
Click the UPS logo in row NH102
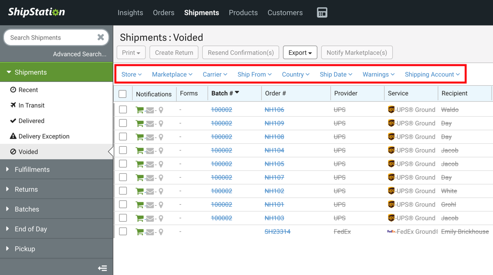(x=391, y=191)
